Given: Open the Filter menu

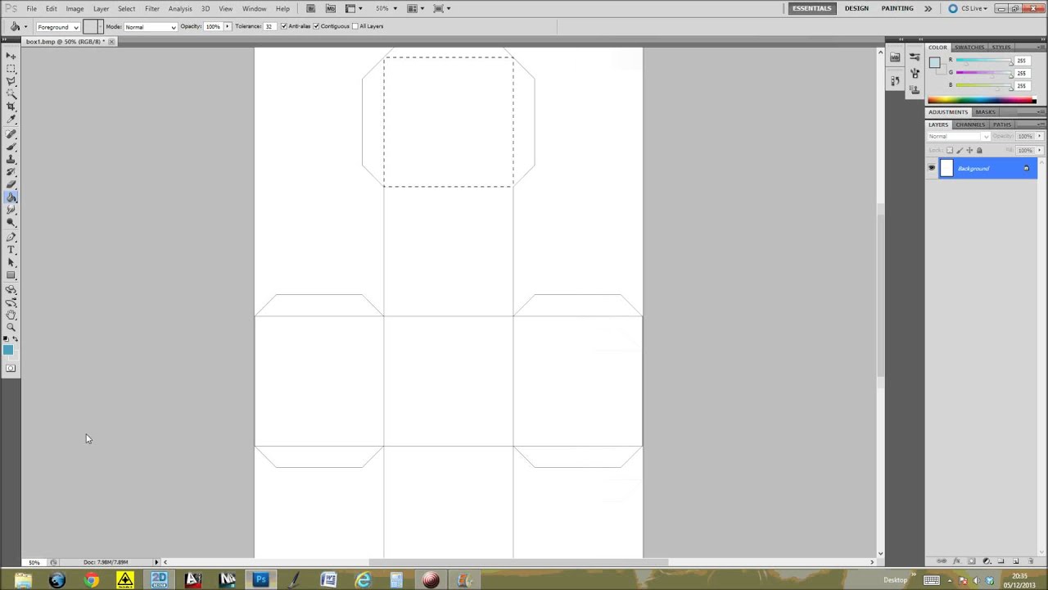Looking at the screenshot, I should (x=151, y=8).
